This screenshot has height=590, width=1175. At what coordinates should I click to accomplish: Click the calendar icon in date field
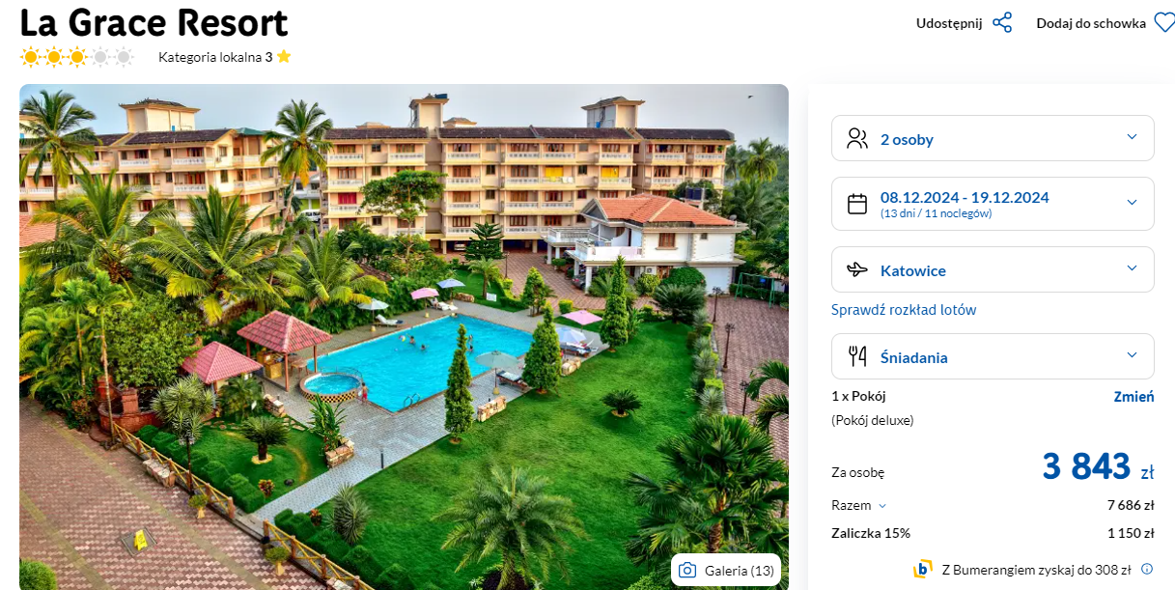[857, 204]
